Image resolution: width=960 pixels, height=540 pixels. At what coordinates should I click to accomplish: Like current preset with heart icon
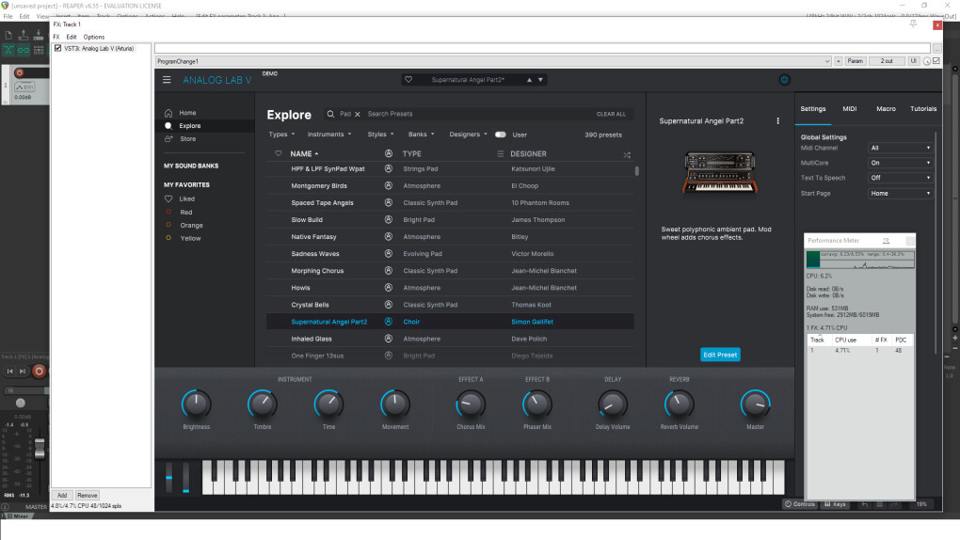click(408, 80)
